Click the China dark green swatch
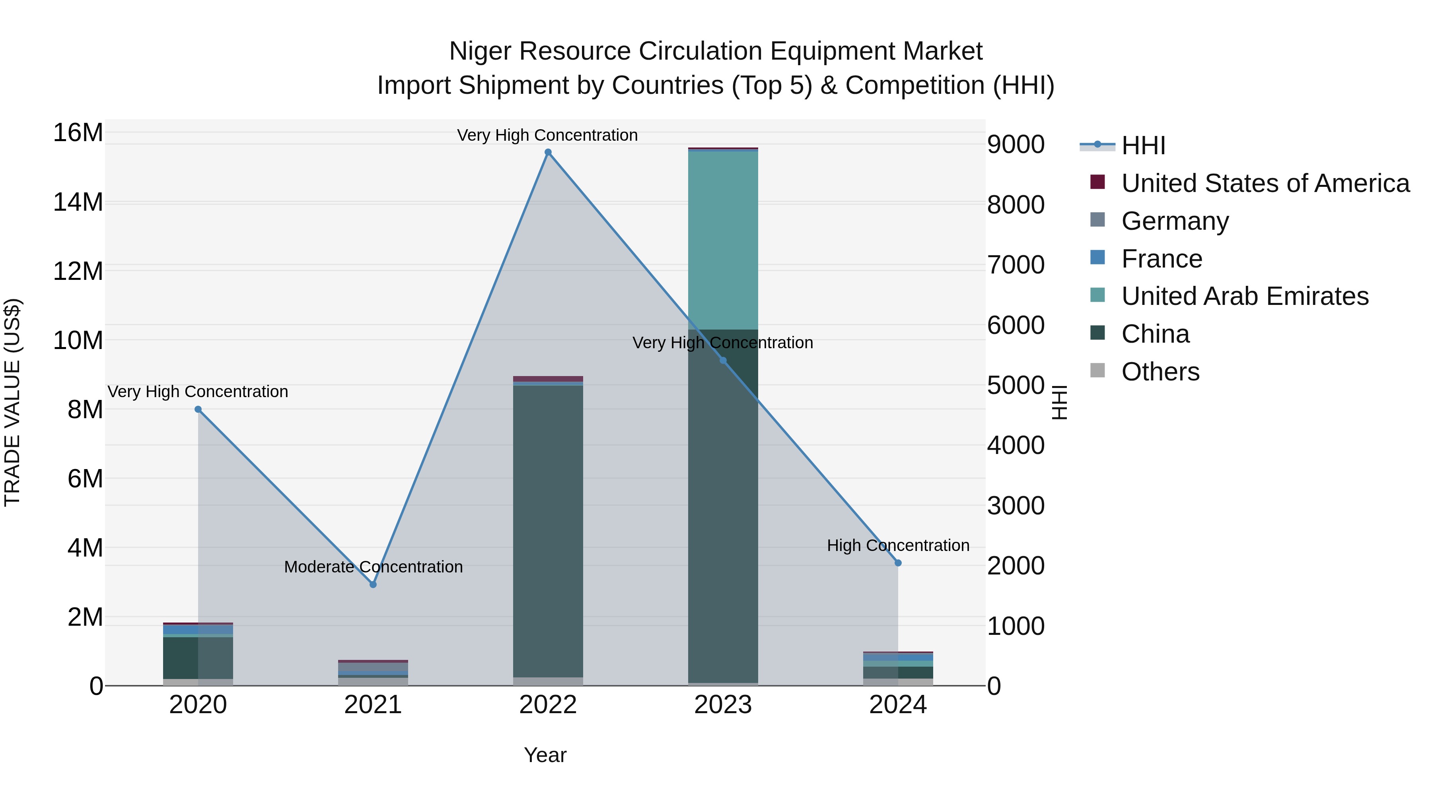 coord(1097,332)
